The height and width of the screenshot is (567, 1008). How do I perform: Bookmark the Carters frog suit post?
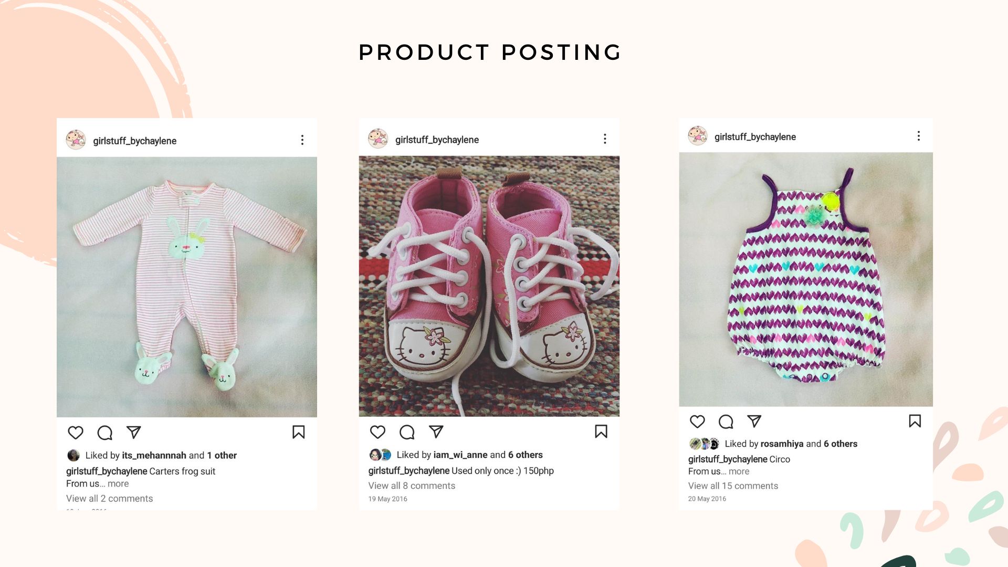coord(299,432)
